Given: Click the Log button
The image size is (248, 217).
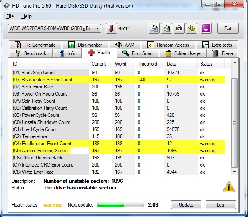Looking at the screenshot, I should (x=221, y=205).
